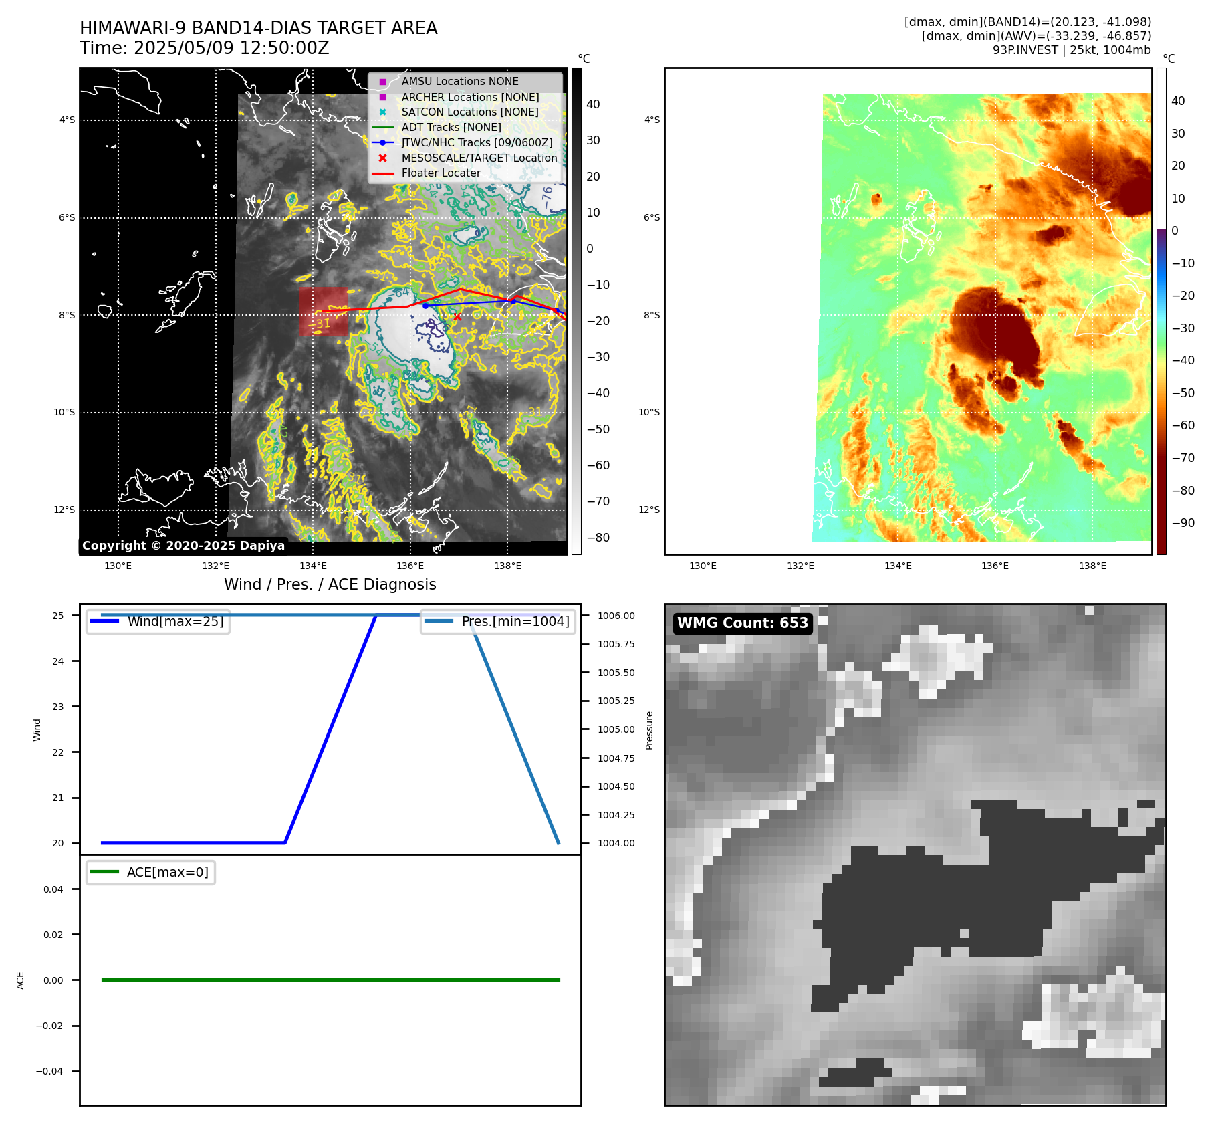1212x1130 pixels.
Task: Select the translucent red square on the grayscale map
Action: pyautogui.click(x=324, y=311)
